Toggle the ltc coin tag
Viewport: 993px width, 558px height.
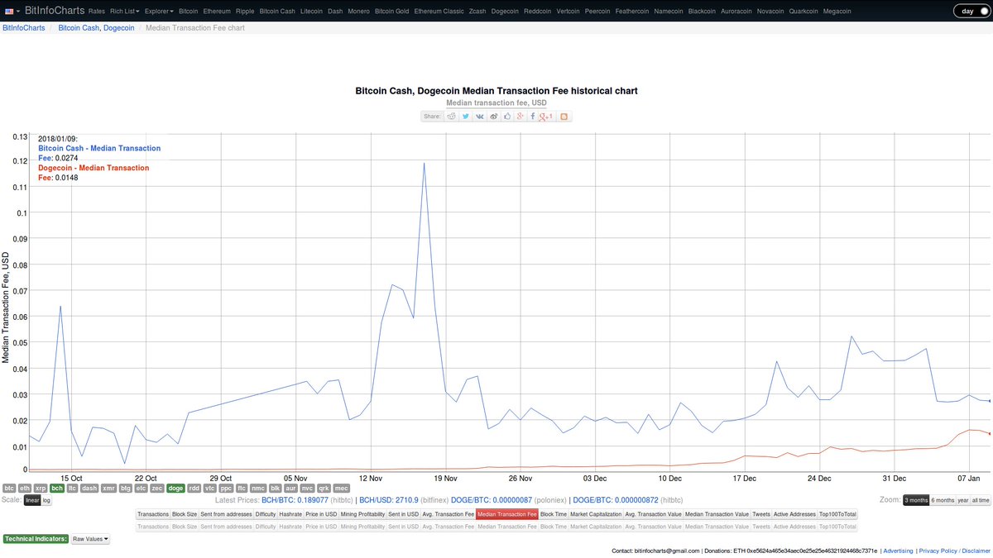pos(72,489)
